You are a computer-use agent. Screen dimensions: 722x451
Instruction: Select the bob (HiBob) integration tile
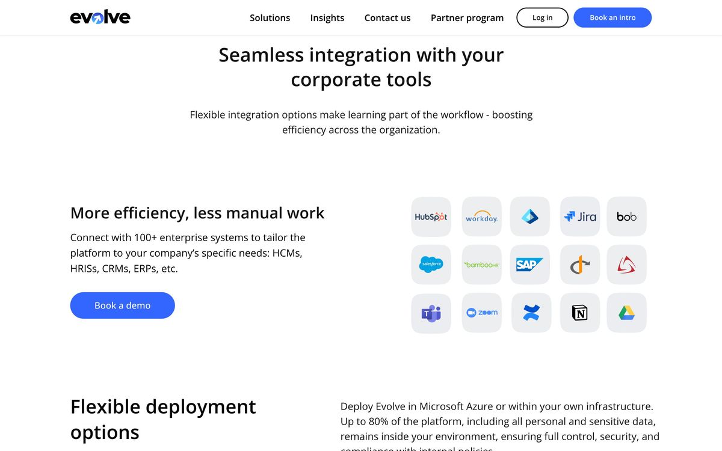pyautogui.click(x=626, y=216)
